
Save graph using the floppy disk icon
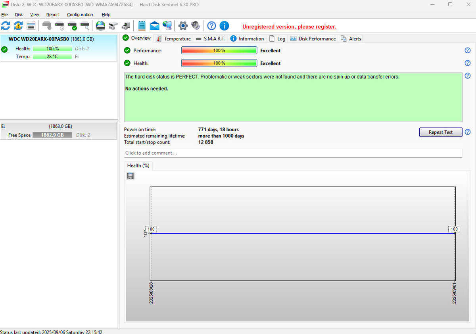[x=131, y=176]
